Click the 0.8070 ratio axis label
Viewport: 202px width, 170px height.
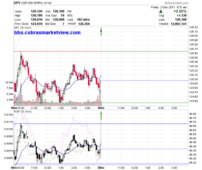coord(8,151)
